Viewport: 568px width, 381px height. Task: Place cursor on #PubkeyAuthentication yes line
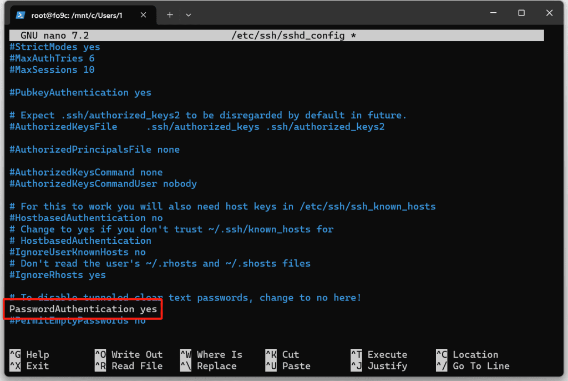click(x=80, y=92)
